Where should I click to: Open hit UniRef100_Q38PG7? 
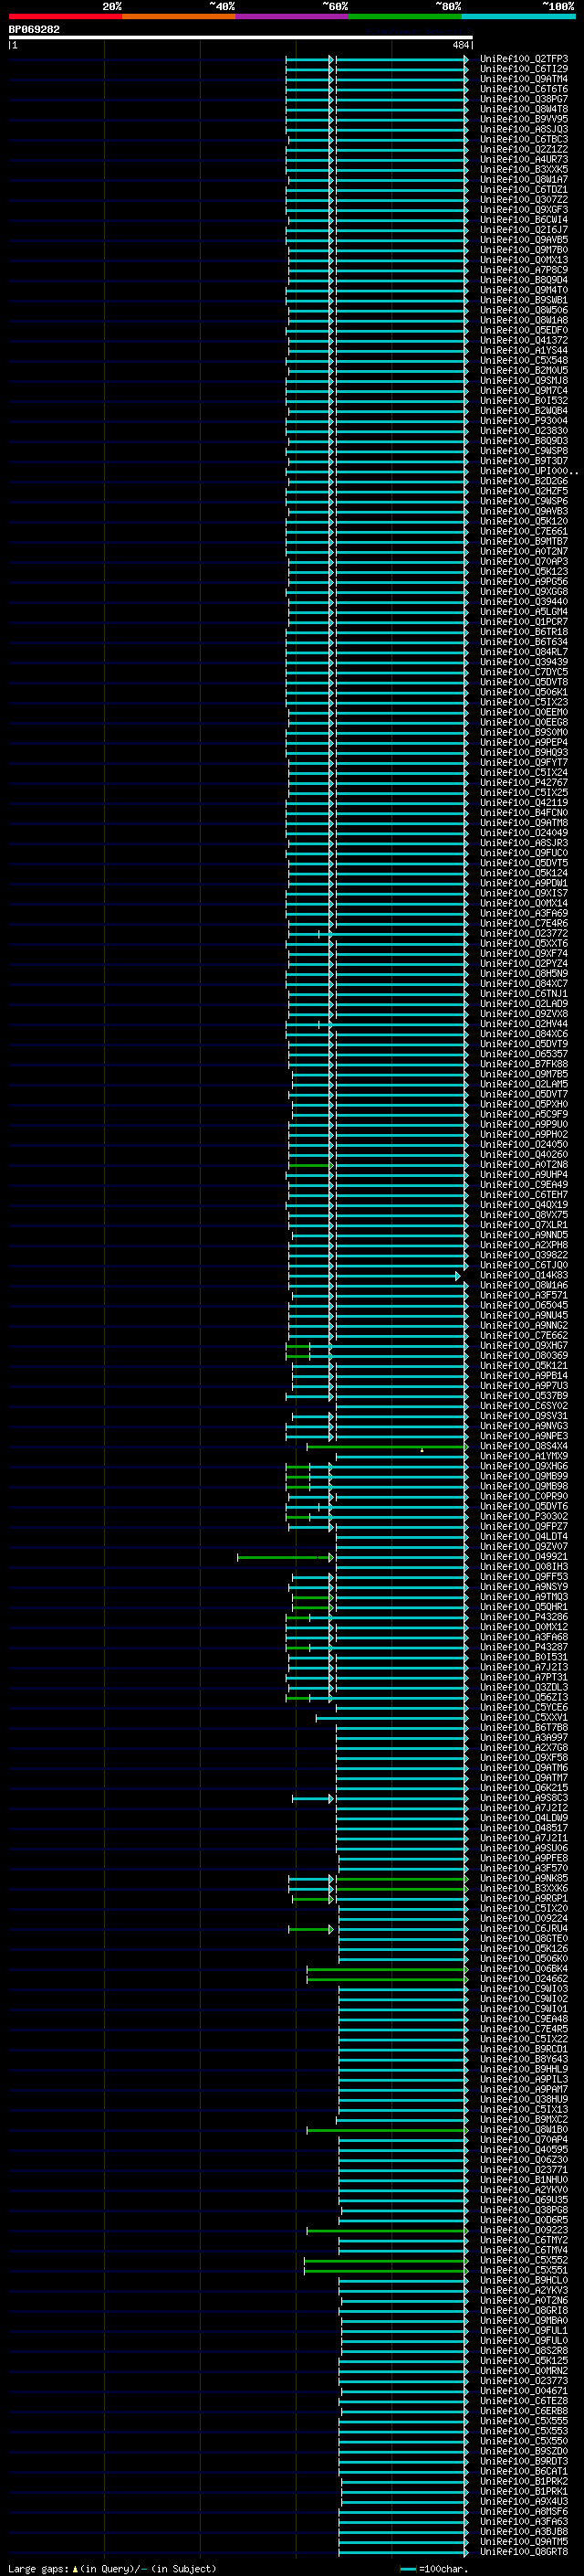point(524,99)
